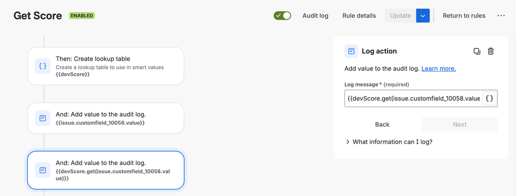
Task: Toggle the rule enabled switch off
Action: 283,16
